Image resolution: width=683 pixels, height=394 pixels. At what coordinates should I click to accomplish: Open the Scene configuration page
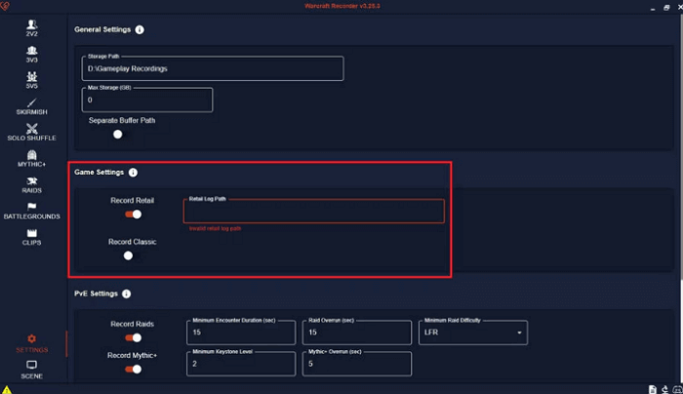tap(31, 370)
